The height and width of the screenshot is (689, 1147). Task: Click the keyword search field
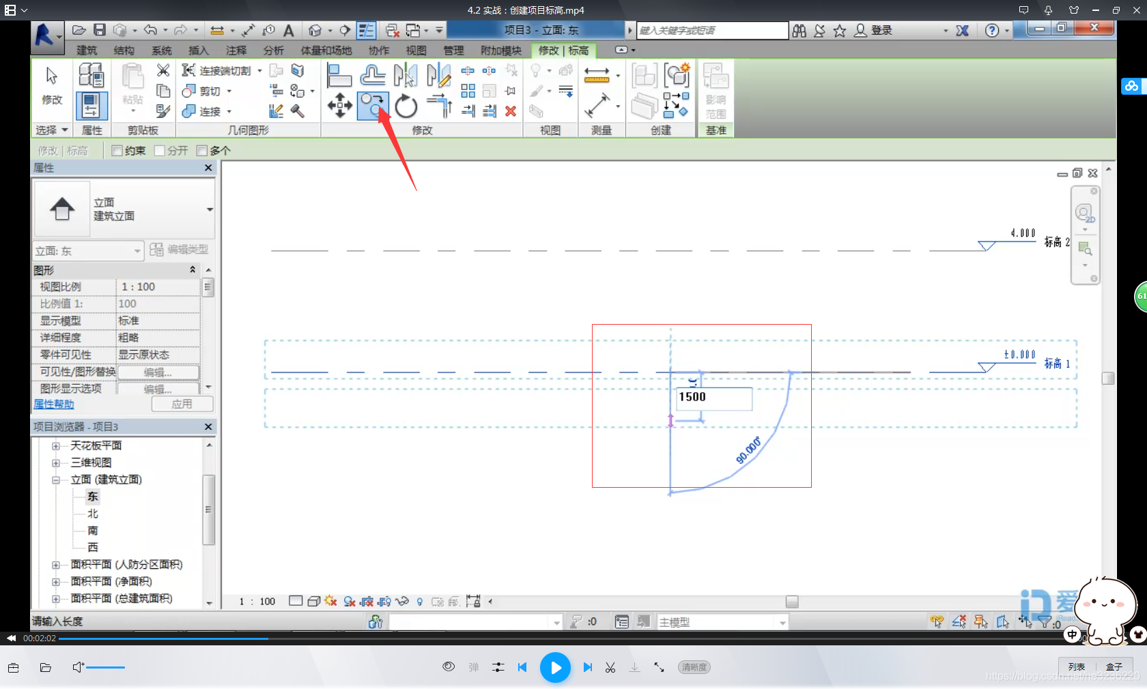tap(713, 30)
